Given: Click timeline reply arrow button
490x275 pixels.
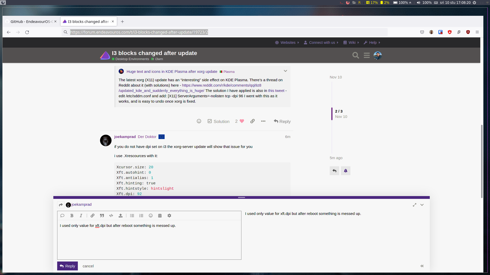Looking at the screenshot, I should 334,171.
